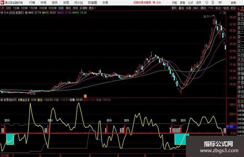
Task: Click the 通达信 red logo icon
Action: click(2, 3)
